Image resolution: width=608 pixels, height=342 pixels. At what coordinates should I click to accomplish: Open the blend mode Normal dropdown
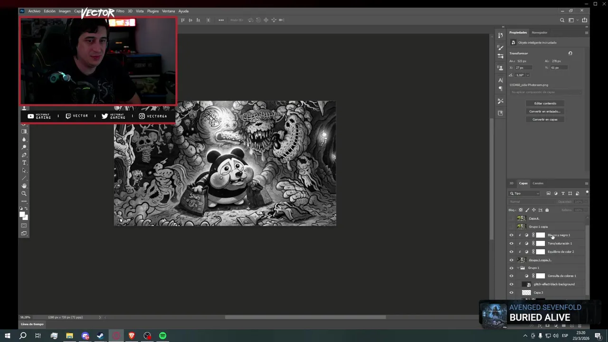(532, 202)
